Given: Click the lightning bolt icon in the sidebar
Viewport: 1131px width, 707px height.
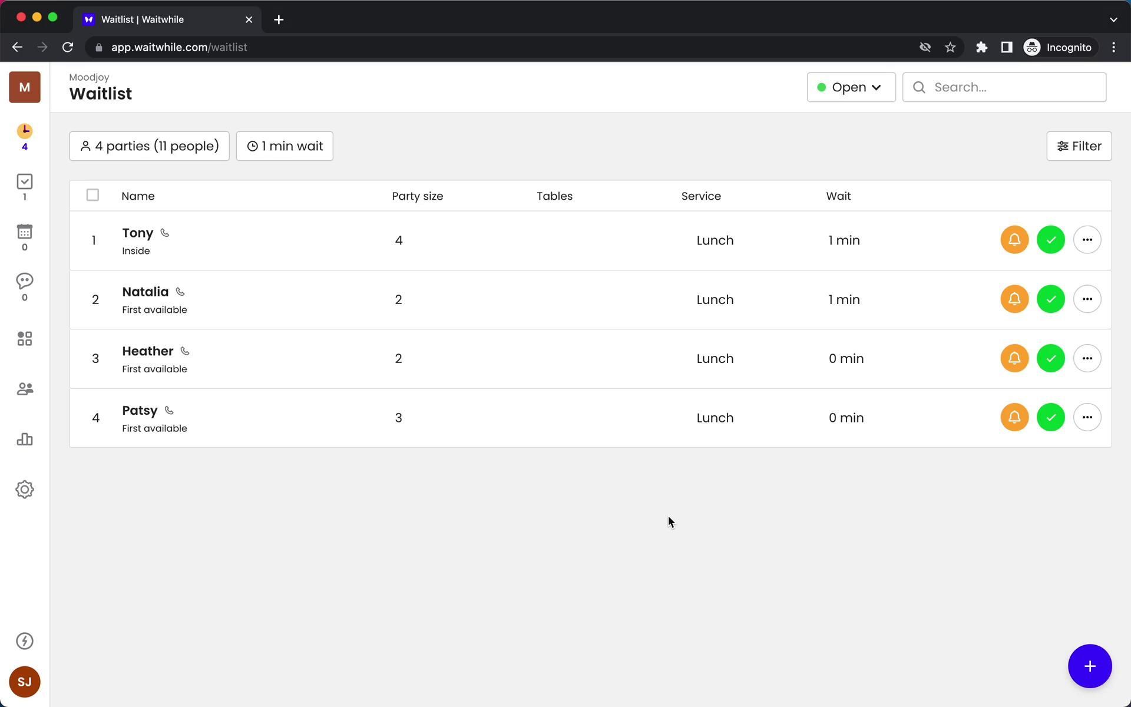Looking at the screenshot, I should tap(24, 641).
